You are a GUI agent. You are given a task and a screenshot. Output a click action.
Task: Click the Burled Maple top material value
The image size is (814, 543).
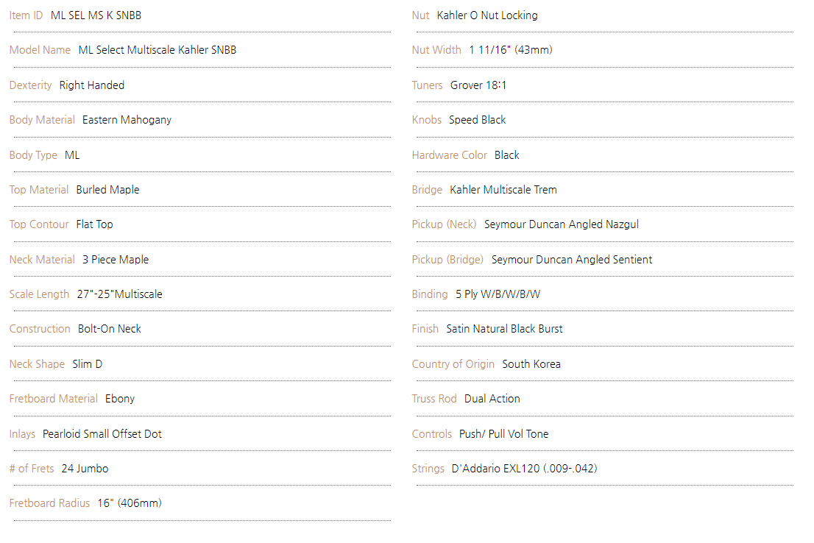coord(108,190)
